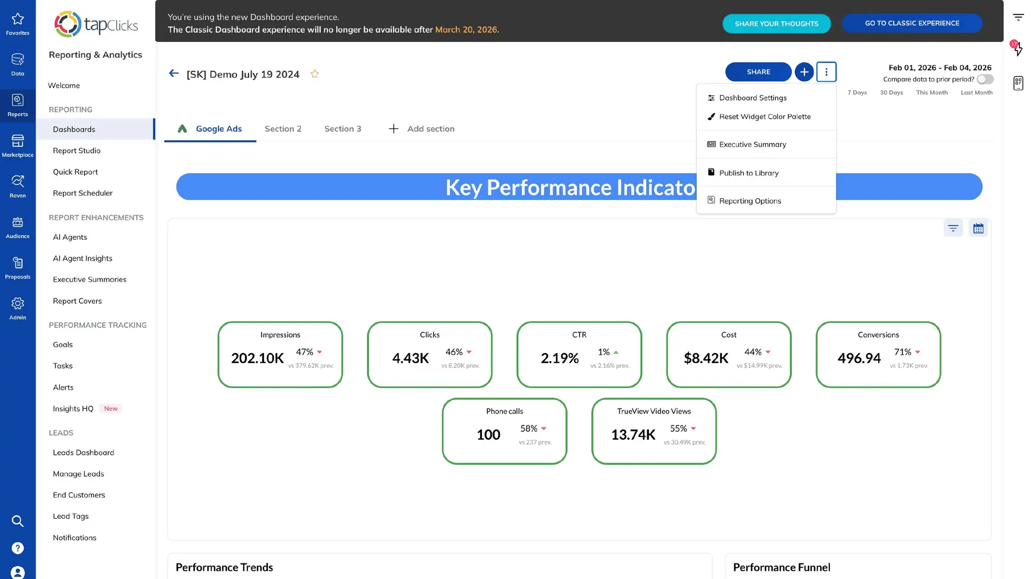Open the Admin gear icon

coord(18,309)
